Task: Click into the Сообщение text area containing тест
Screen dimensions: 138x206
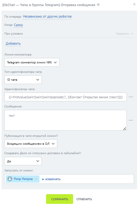Action: pyautogui.click(x=66, y=120)
